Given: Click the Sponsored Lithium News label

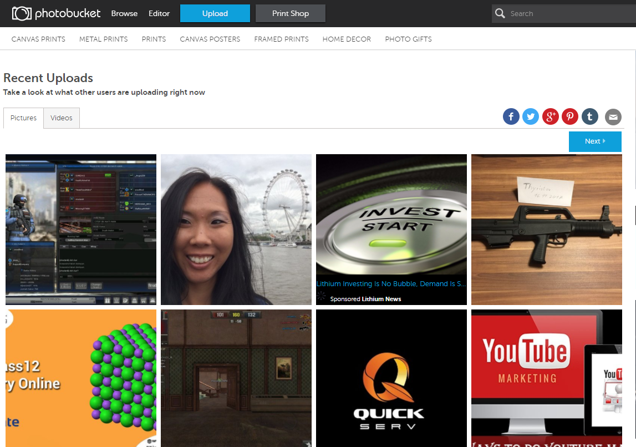Looking at the screenshot, I should pos(365,299).
